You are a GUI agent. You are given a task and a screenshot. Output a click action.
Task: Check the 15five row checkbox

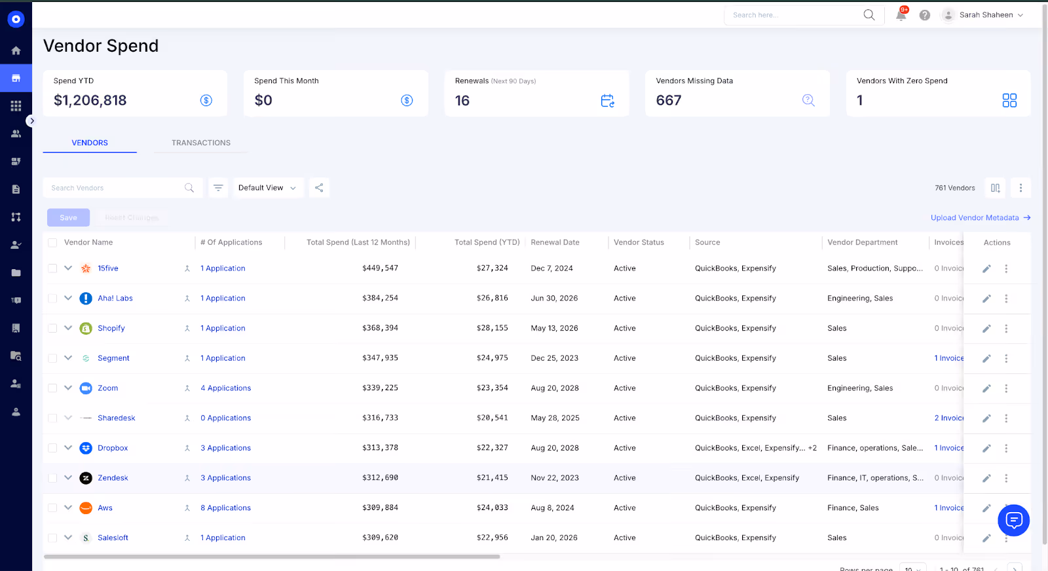[52, 268]
